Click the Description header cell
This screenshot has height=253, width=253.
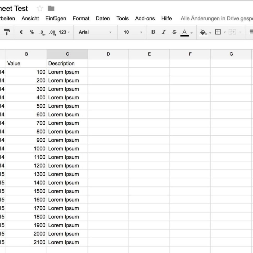[x=67, y=63]
